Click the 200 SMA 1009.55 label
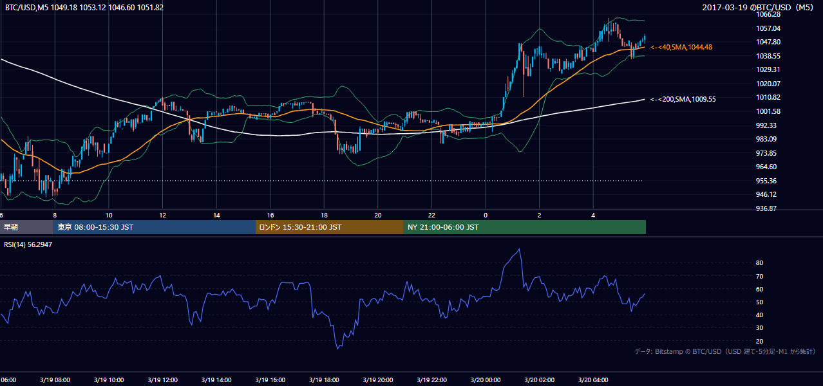 (683, 99)
